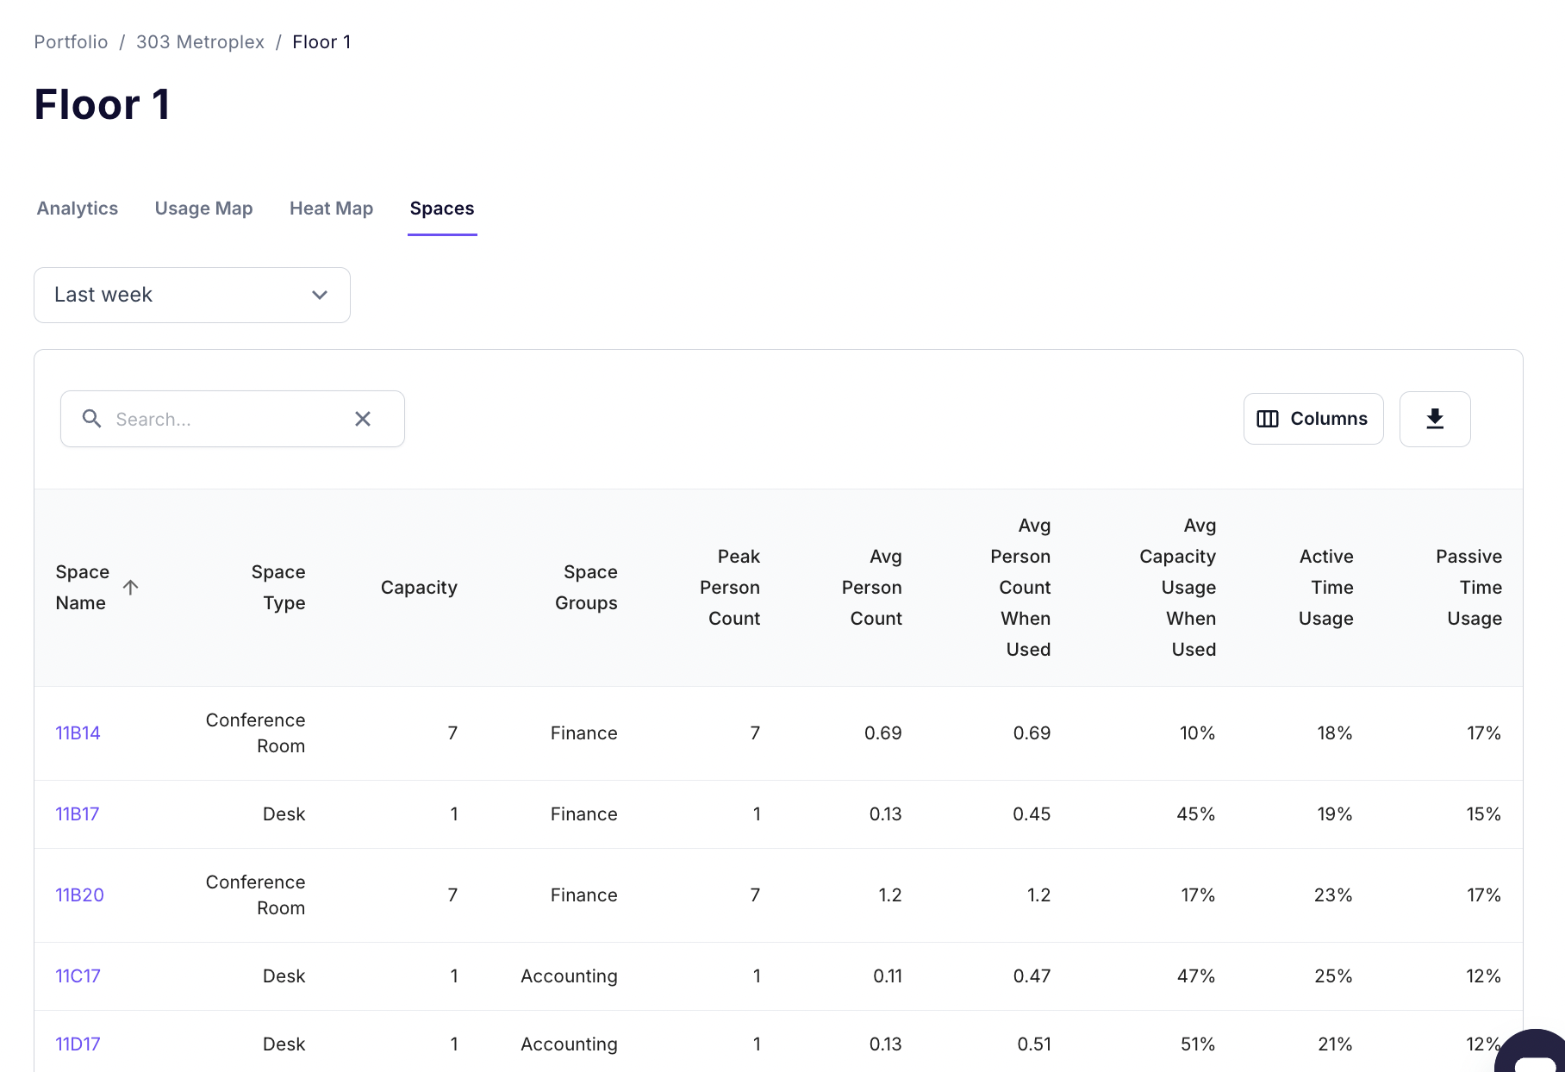The width and height of the screenshot is (1565, 1072).
Task: Open space 11C17 link
Action: (78, 976)
